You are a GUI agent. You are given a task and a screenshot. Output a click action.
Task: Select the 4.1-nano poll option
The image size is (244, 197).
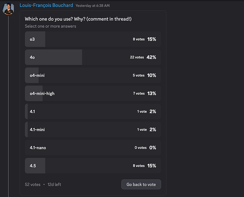[93, 148]
